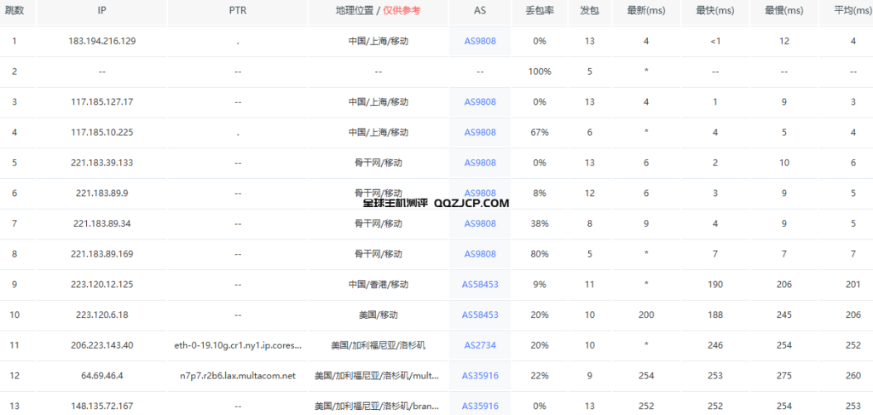Click the 38% packet loss value
The image size is (873, 415).
539,223
